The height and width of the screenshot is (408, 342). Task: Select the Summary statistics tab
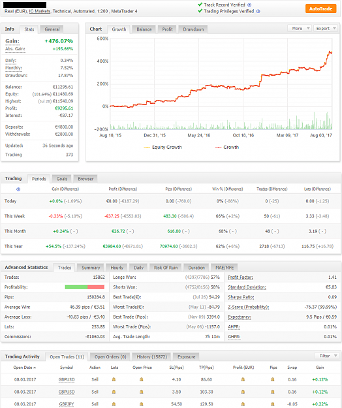(x=91, y=268)
